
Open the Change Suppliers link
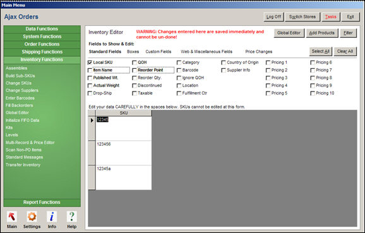(22, 90)
